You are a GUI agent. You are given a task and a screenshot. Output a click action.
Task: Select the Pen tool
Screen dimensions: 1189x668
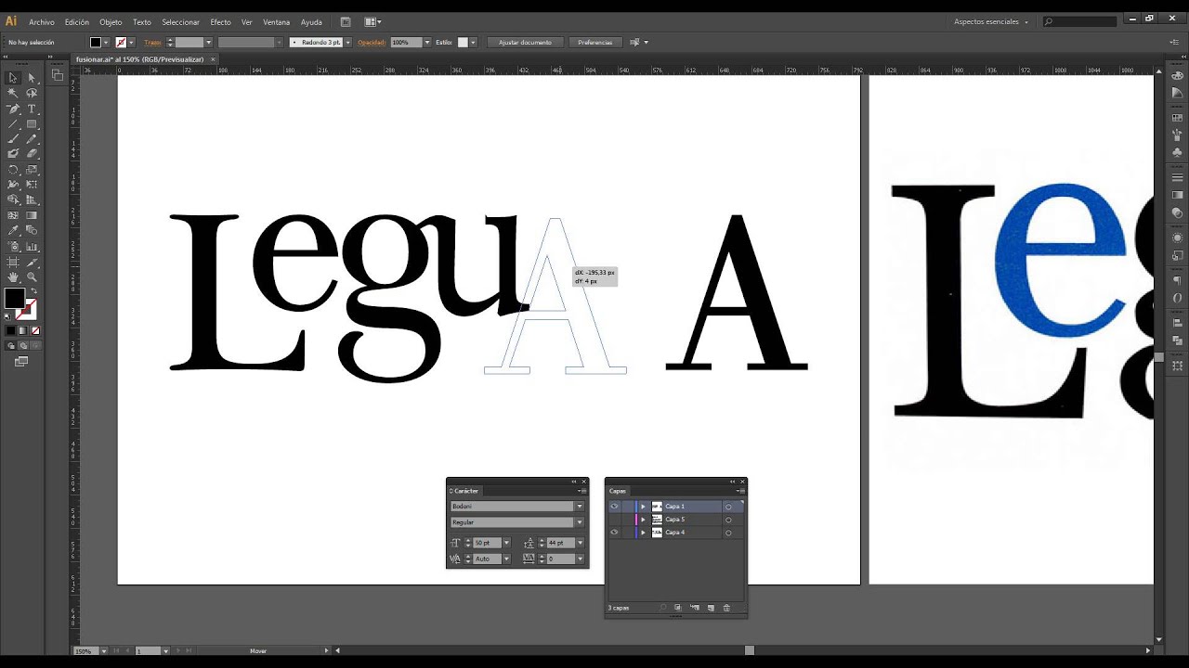click(x=13, y=109)
